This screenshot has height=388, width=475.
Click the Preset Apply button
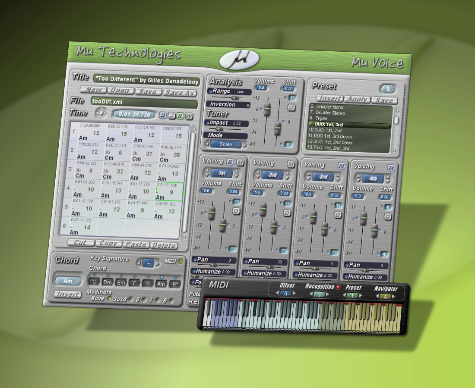[x=358, y=99]
